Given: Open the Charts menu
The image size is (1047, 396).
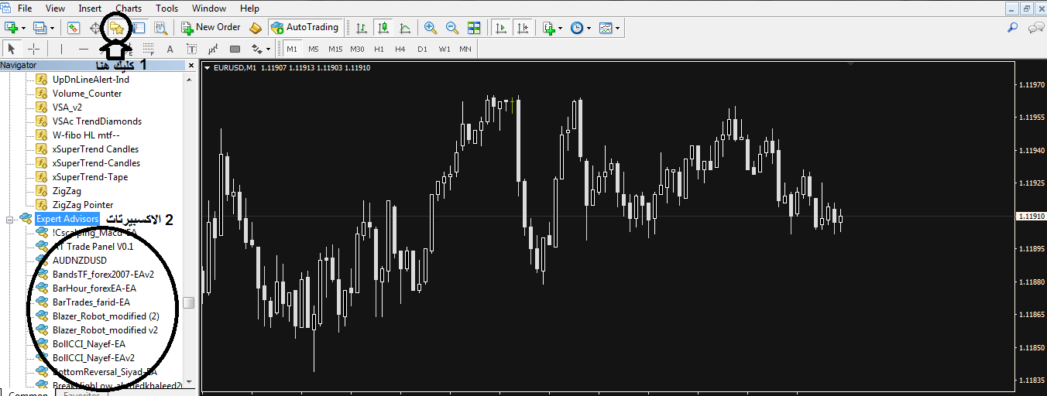Looking at the screenshot, I should tap(129, 9).
